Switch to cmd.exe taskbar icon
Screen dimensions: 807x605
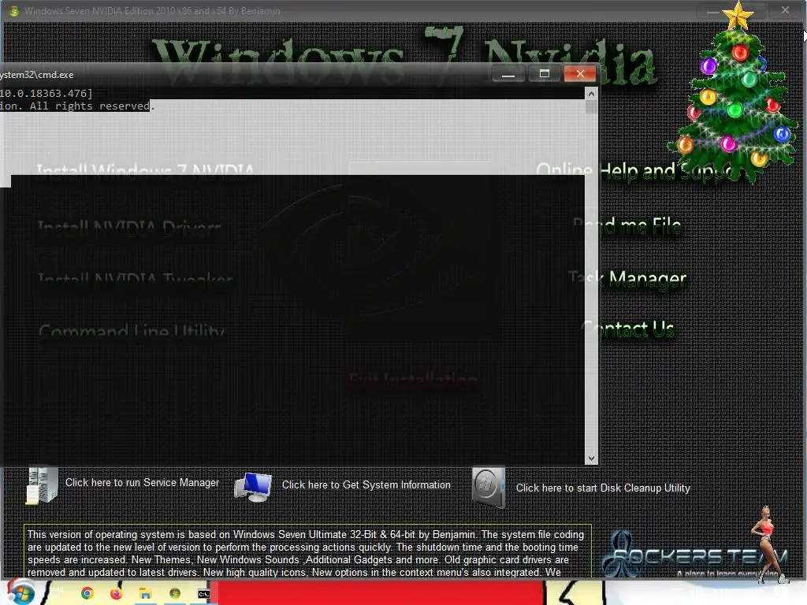[204, 594]
